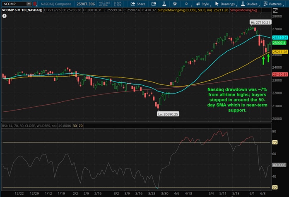
Task: Click the last price 25907.396 in header
Action: pos(86,4)
